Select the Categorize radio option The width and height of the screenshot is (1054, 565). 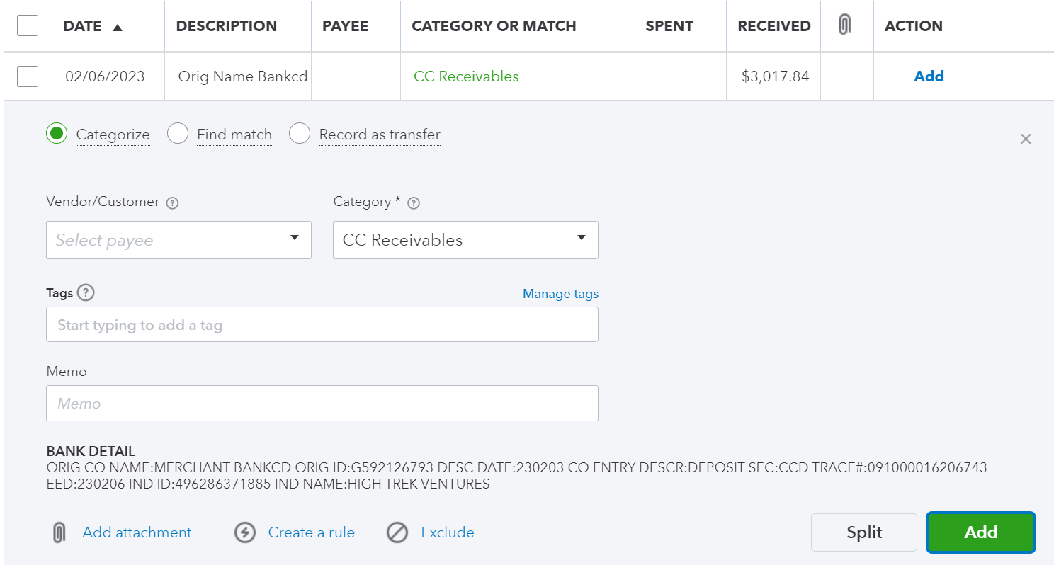[57, 134]
